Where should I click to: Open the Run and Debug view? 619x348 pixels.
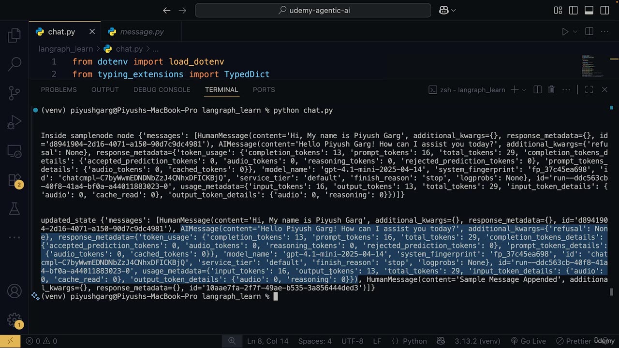point(14,122)
